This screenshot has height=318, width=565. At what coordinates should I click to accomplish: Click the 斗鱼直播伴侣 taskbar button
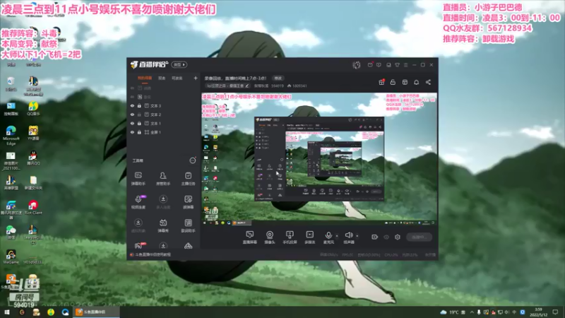pos(97,312)
